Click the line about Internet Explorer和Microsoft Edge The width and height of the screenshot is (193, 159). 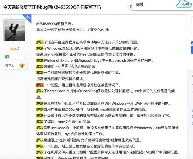pos(95,61)
